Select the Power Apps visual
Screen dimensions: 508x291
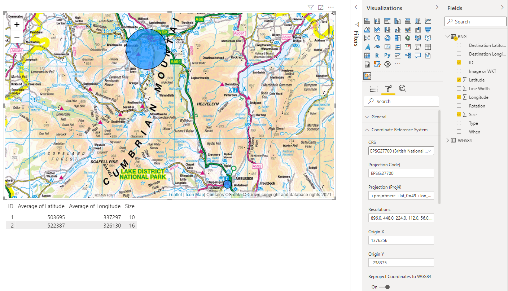[387, 64]
